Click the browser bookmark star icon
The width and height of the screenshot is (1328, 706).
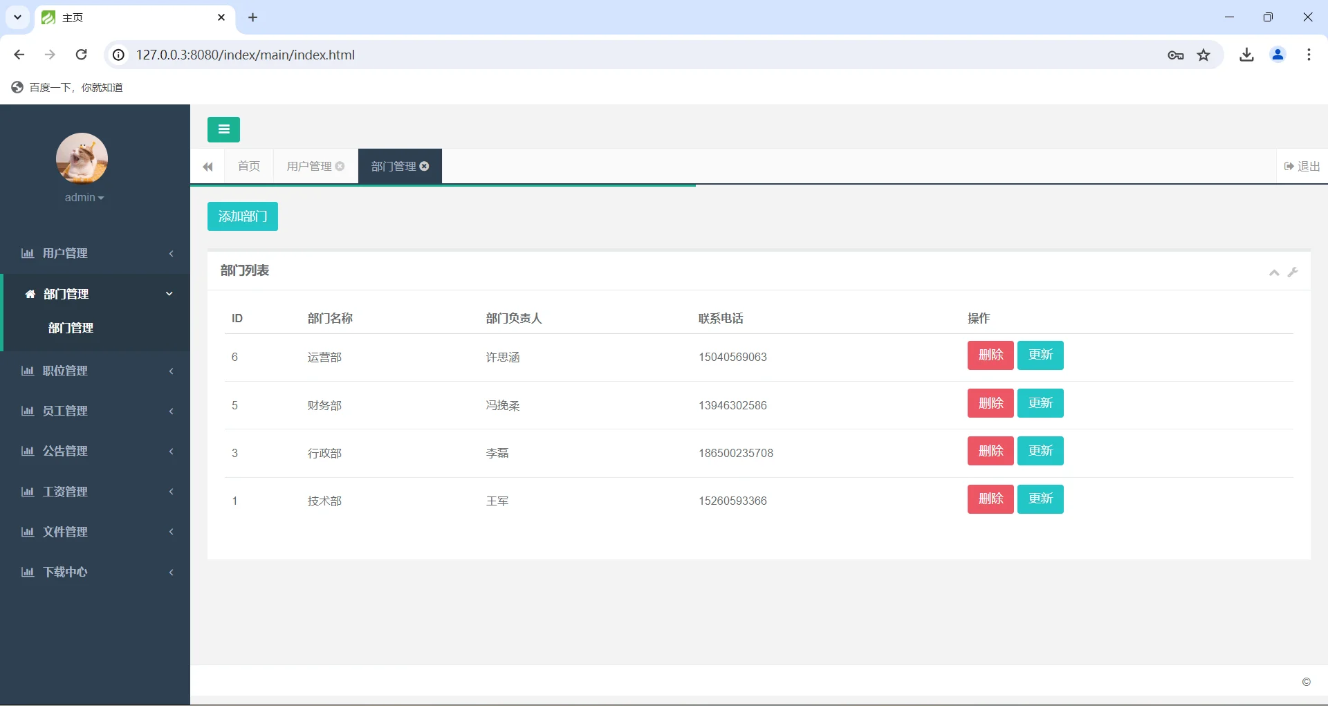pyautogui.click(x=1203, y=55)
